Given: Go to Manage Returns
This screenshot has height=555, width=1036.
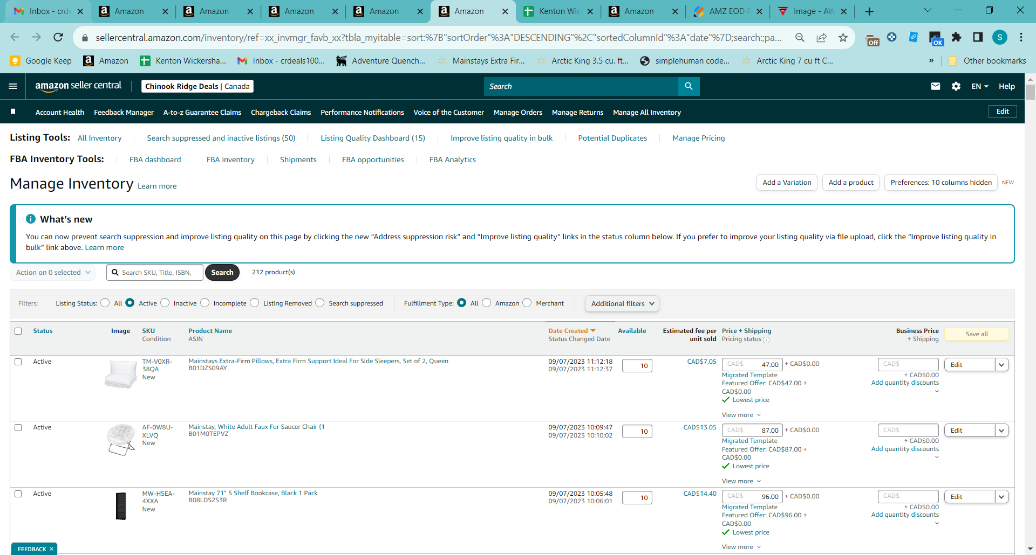Looking at the screenshot, I should (x=578, y=112).
